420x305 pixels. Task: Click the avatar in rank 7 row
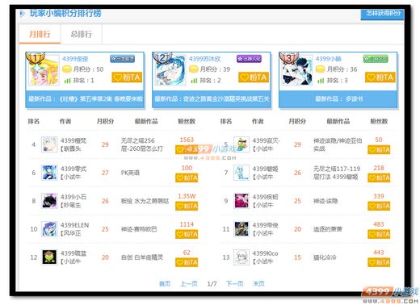click(241, 173)
